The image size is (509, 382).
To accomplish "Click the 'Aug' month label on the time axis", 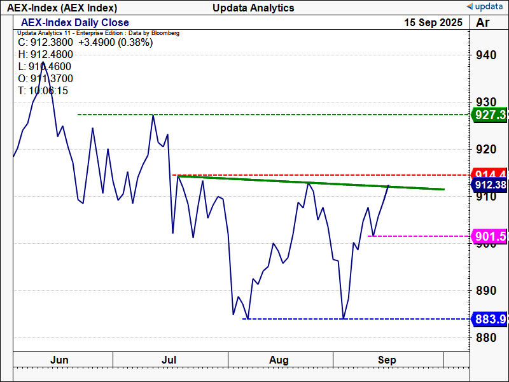I will click(x=279, y=360).
